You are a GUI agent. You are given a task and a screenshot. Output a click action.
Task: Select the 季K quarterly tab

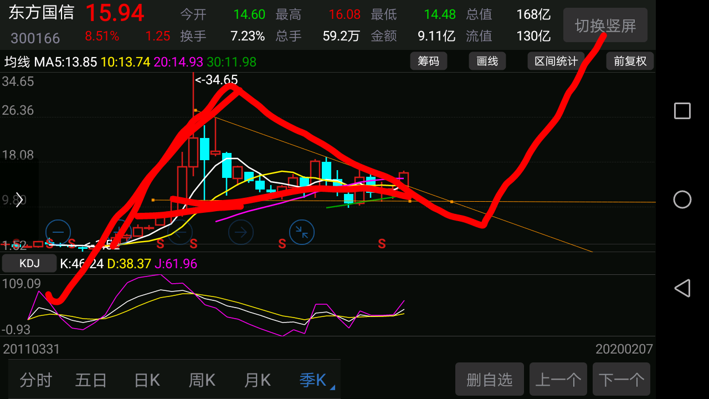pos(313,380)
